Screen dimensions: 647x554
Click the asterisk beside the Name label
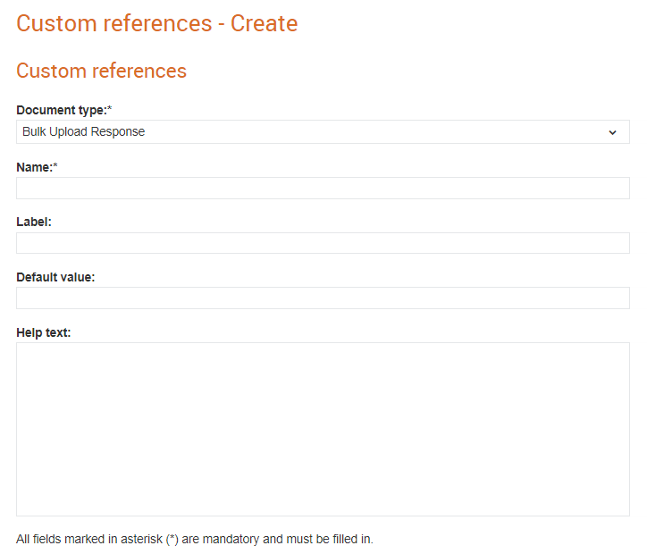(x=55, y=165)
